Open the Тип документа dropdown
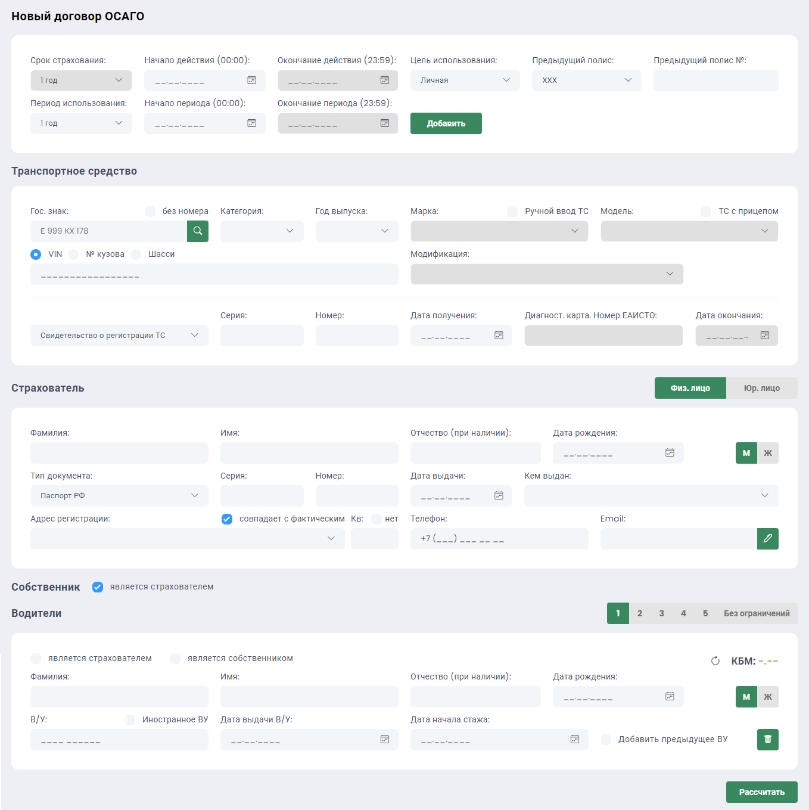The image size is (809, 810). tap(119, 496)
